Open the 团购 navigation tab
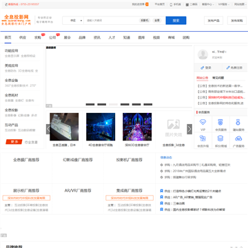Viewport: 248px width, 248px height. pyautogui.click(x=186, y=37)
